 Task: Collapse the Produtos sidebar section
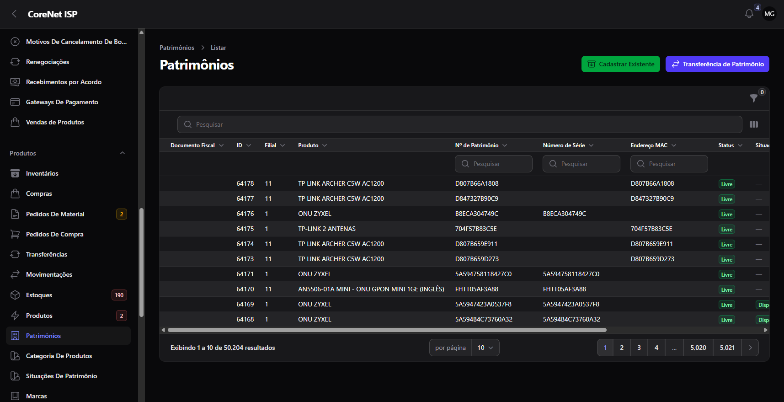point(123,153)
